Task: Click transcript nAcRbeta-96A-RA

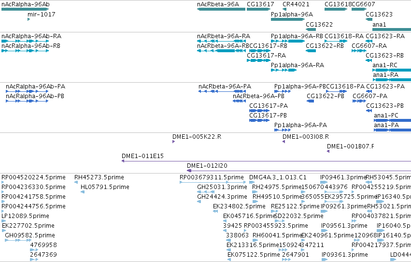Action: pyautogui.click(x=221, y=41)
